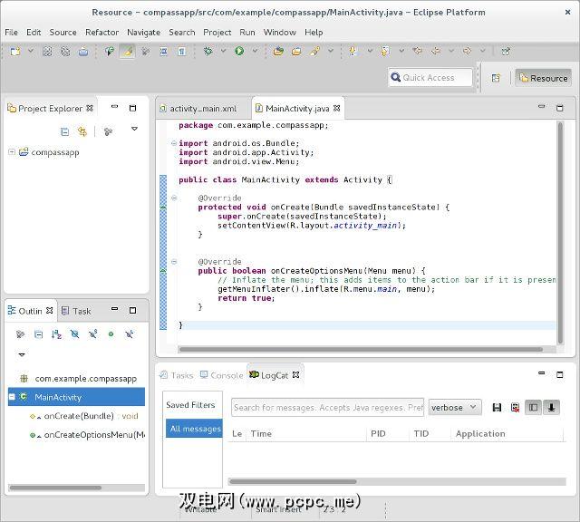Clear the LogCat log
The height and width of the screenshot is (522, 580).
pyautogui.click(x=515, y=408)
